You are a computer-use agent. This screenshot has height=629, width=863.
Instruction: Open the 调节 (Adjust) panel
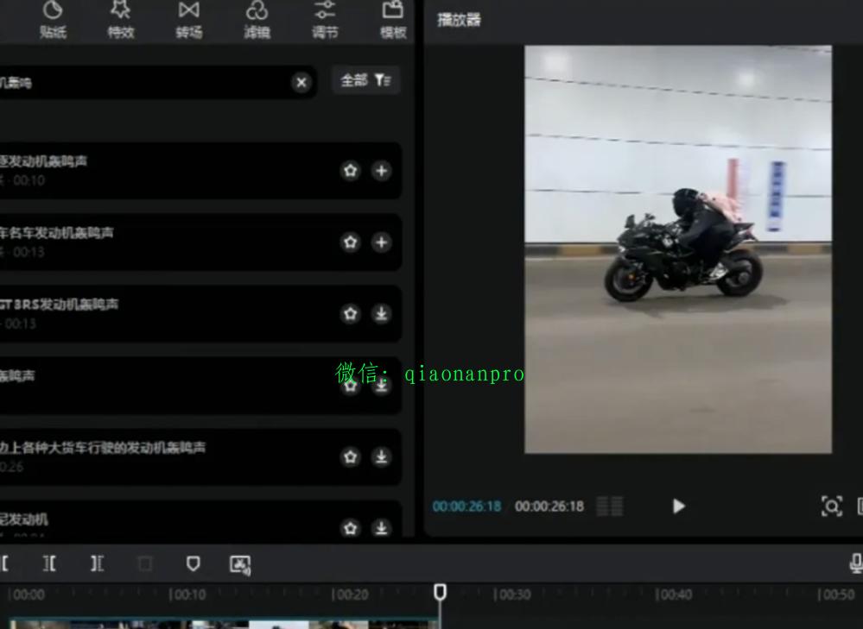click(x=325, y=20)
